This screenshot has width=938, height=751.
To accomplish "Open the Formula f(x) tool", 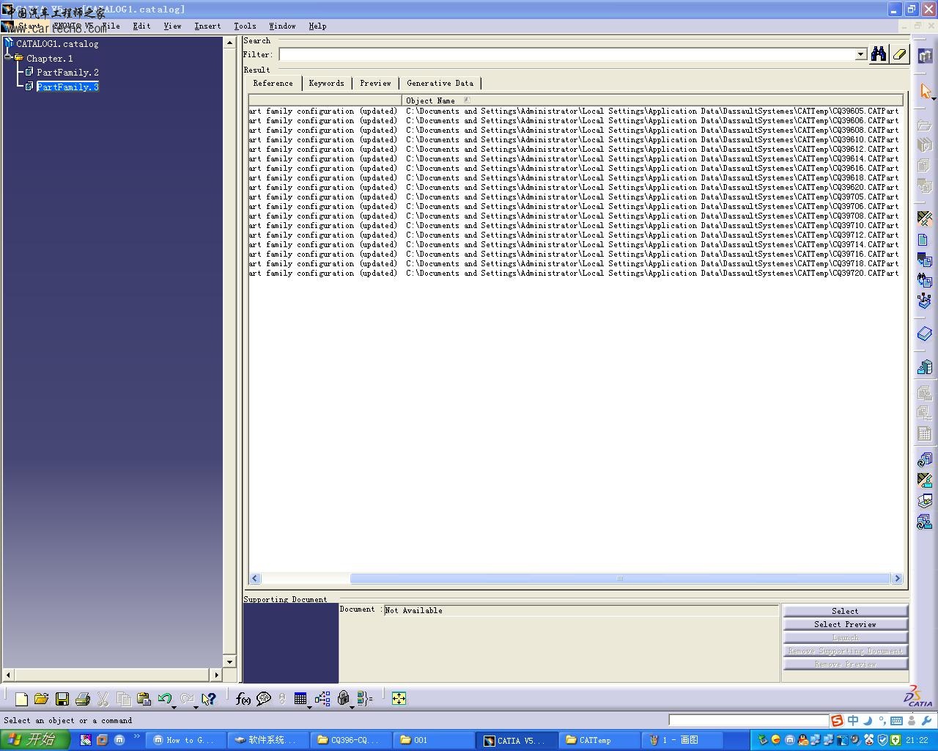I will point(243,699).
